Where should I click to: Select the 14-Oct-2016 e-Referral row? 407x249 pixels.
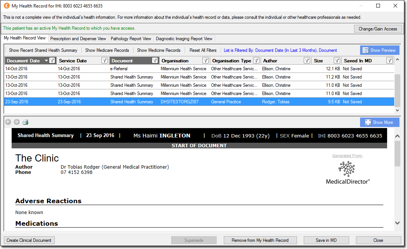click(199, 69)
